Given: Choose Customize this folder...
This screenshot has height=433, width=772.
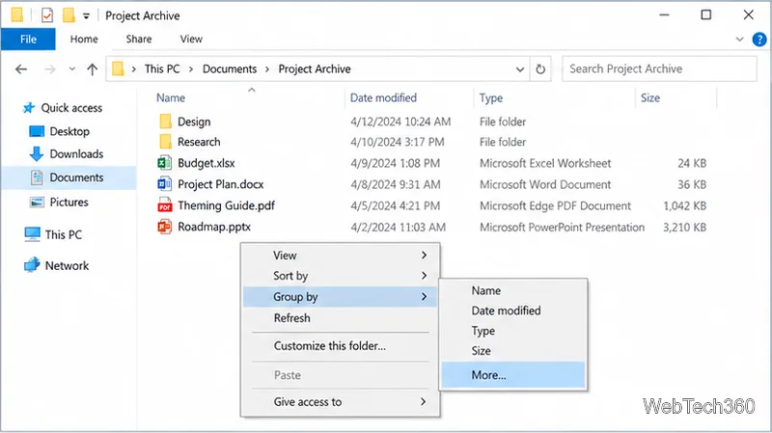Looking at the screenshot, I should 340,346.
